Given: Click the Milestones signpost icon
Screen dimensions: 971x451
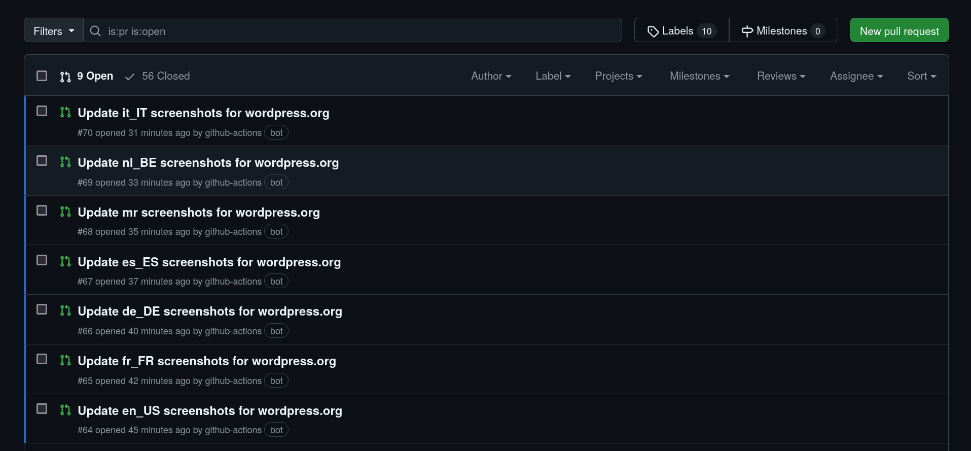Looking at the screenshot, I should tap(747, 31).
